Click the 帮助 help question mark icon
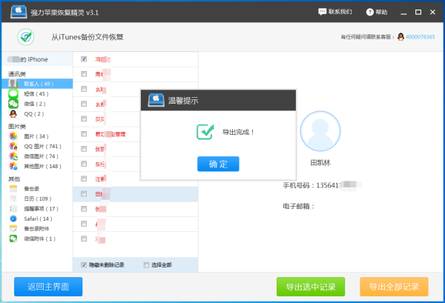Viewport: 445px width, 303px height. tap(370, 13)
